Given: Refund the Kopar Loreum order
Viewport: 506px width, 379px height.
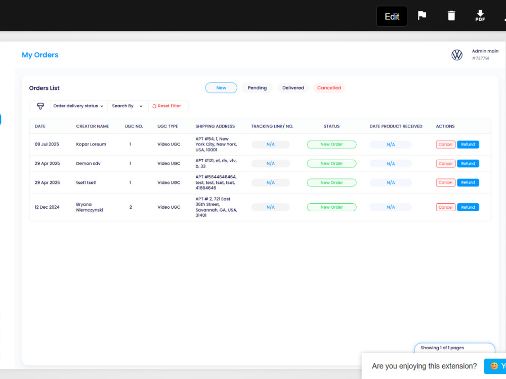Looking at the screenshot, I should pyautogui.click(x=468, y=145).
